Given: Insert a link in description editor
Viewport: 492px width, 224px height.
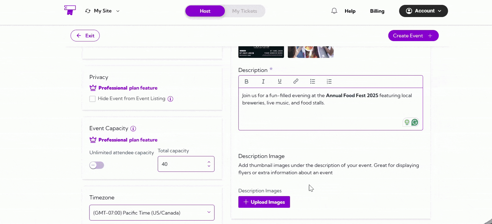Looking at the screenshot, I should (x=296, y=81).
